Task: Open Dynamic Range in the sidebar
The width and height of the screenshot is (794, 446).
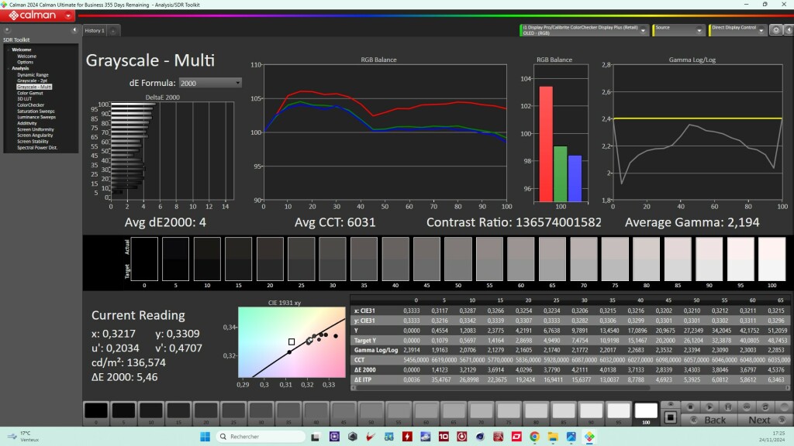Action: [x=33, y=75]
